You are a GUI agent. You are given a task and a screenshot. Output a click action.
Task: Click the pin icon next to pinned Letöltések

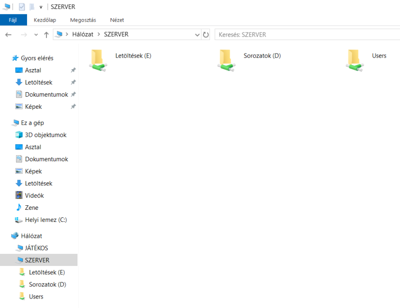tap(73, 82)
